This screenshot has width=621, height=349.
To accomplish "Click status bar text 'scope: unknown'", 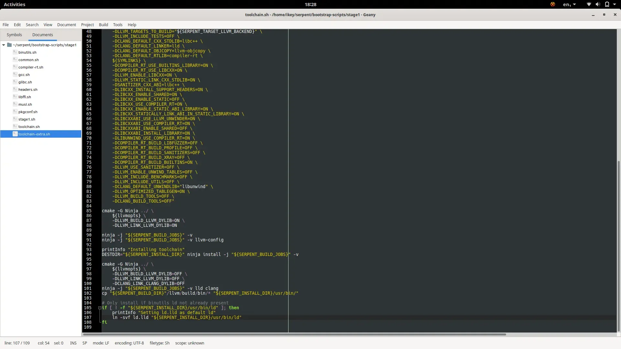I will pos(190,343).
